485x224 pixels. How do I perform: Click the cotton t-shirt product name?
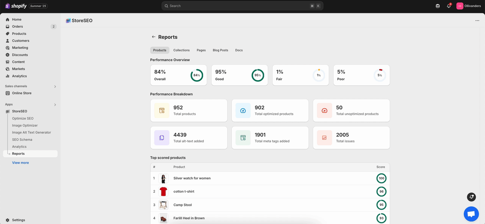coord(184,191)
